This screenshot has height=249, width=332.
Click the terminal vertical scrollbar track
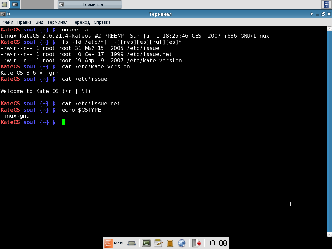[x=329, y=132]
